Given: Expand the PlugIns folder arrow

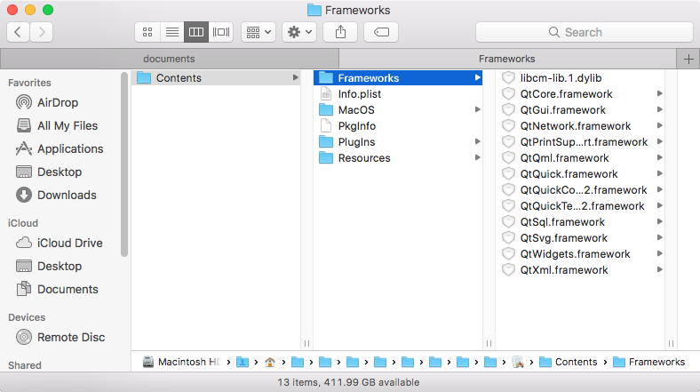Looking at the screenshot, I should 477,142.
